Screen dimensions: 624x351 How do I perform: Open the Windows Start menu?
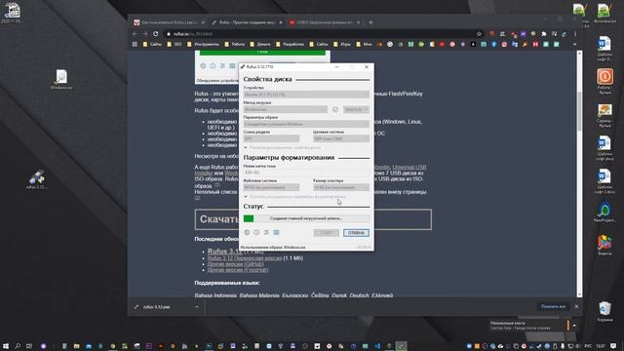(x=6, y=346)
